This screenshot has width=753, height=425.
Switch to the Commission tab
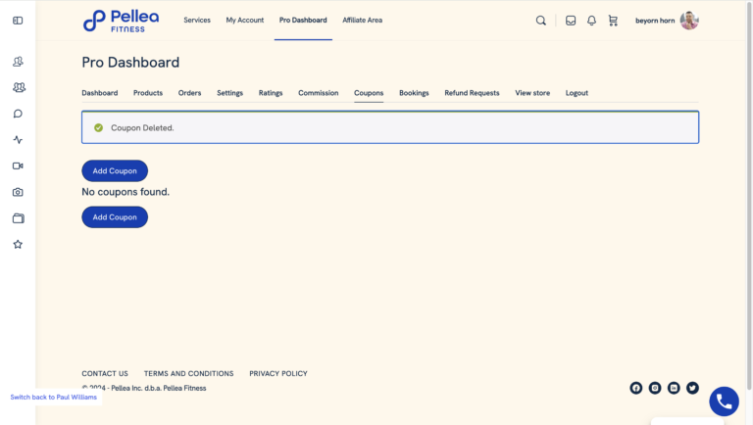(x=319, y=93)
